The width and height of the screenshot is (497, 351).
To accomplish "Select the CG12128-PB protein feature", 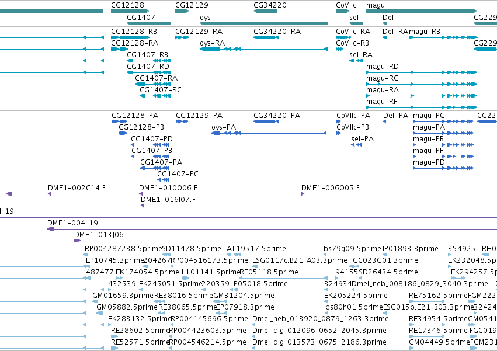I will [123, 133].
